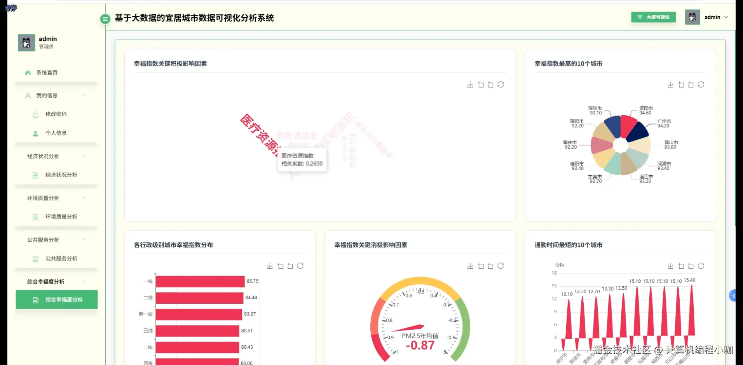
Task: Click the 河源市 93.40 pie label
Action: pos(664,166)
